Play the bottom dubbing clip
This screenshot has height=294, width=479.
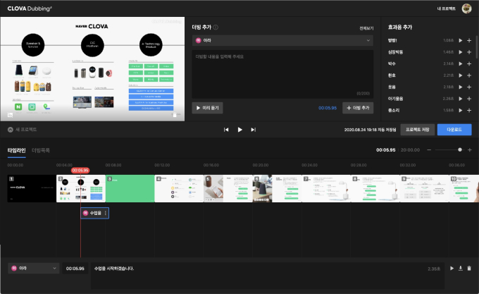click(452, 268)
